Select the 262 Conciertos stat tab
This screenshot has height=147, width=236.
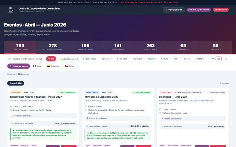tap(151, 47)
